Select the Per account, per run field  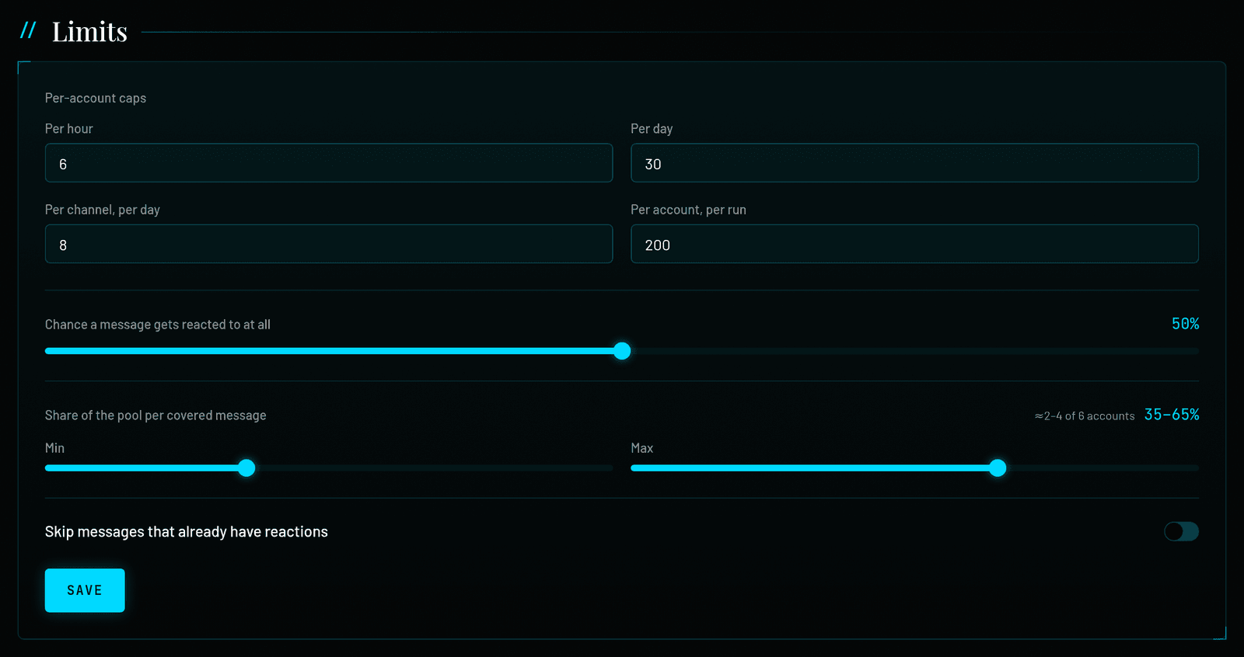(914, 244)
